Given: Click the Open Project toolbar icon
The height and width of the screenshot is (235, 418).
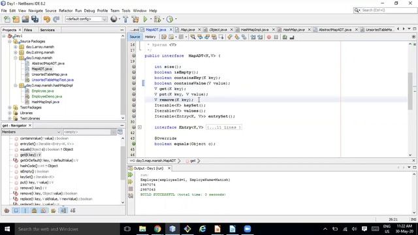Looking at the screenshot, I should coord(25,19).
